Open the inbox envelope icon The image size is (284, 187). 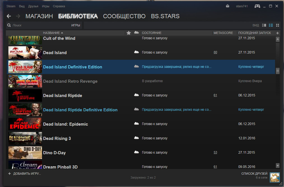(x=228, y=6)
